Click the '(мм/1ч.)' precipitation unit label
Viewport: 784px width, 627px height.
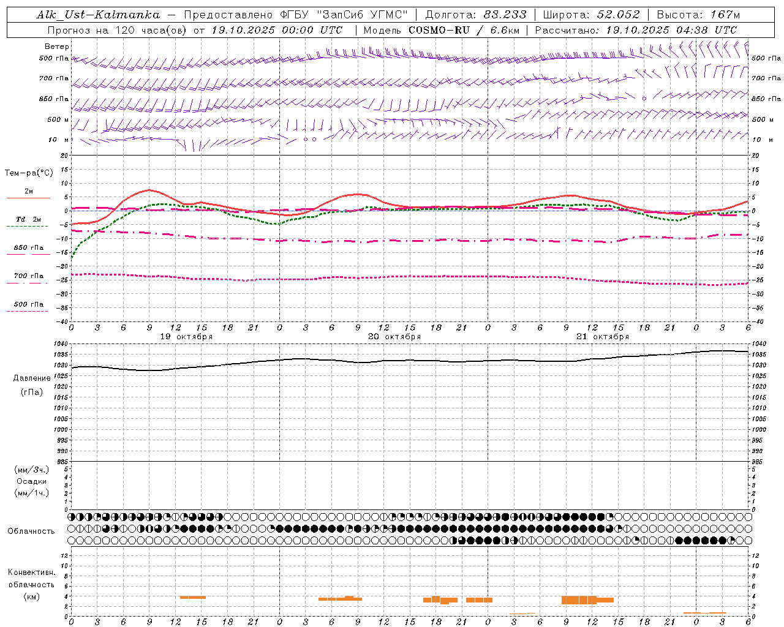point(32,493)
